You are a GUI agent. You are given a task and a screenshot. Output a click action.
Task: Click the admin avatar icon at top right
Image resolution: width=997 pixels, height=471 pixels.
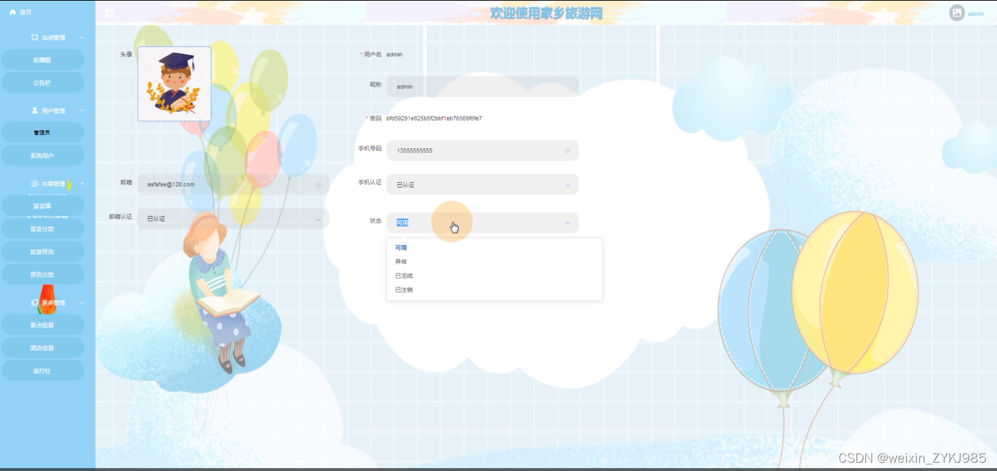coord(957,12)
